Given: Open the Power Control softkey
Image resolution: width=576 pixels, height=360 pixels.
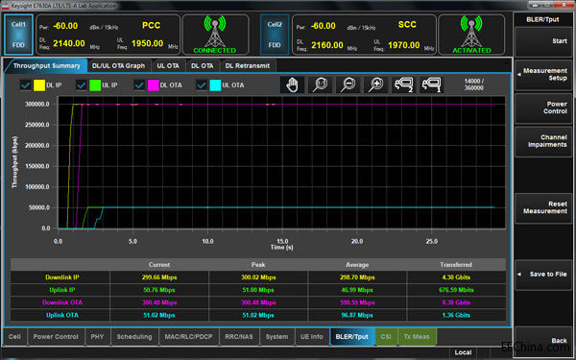Looking at the screenshot, I should [543, 108].
